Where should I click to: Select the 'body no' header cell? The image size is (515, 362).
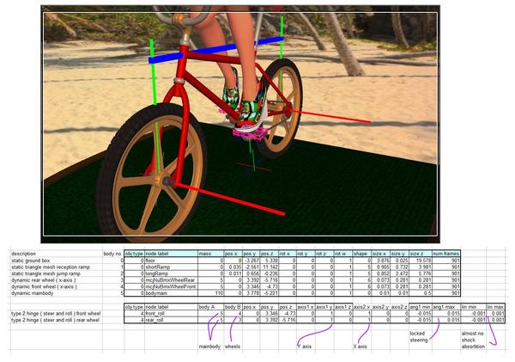point(112,254)
